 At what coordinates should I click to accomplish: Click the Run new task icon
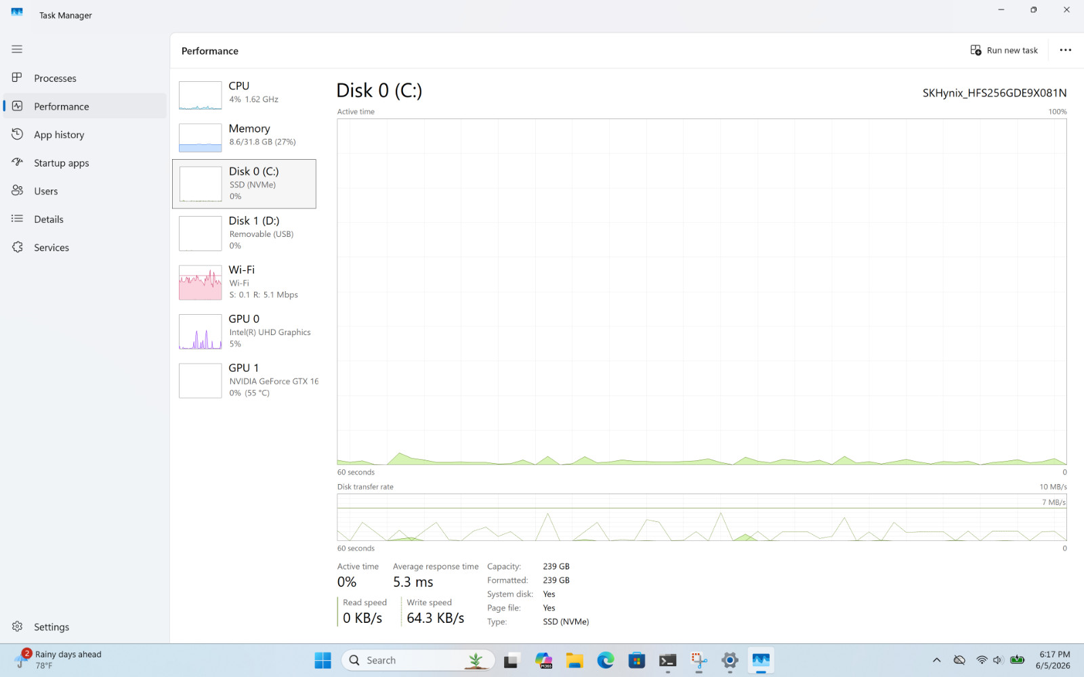pyautogui.click(x=976, y=50)
